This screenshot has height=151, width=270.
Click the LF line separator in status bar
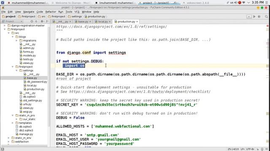[243, 149]
